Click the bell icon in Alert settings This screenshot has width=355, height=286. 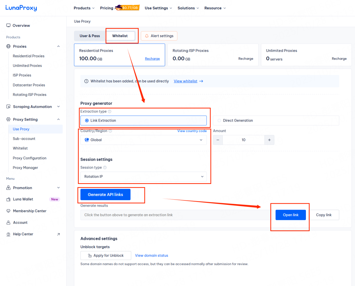tap(146, 36)
